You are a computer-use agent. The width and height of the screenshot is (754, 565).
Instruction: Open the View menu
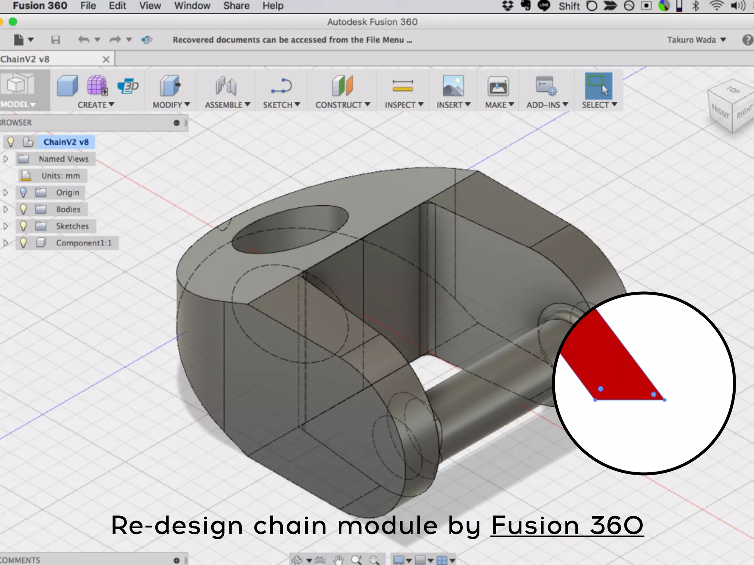click(150, 6)
